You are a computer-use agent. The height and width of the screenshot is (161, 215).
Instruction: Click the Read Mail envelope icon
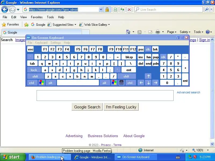click(x=150, y=32)
